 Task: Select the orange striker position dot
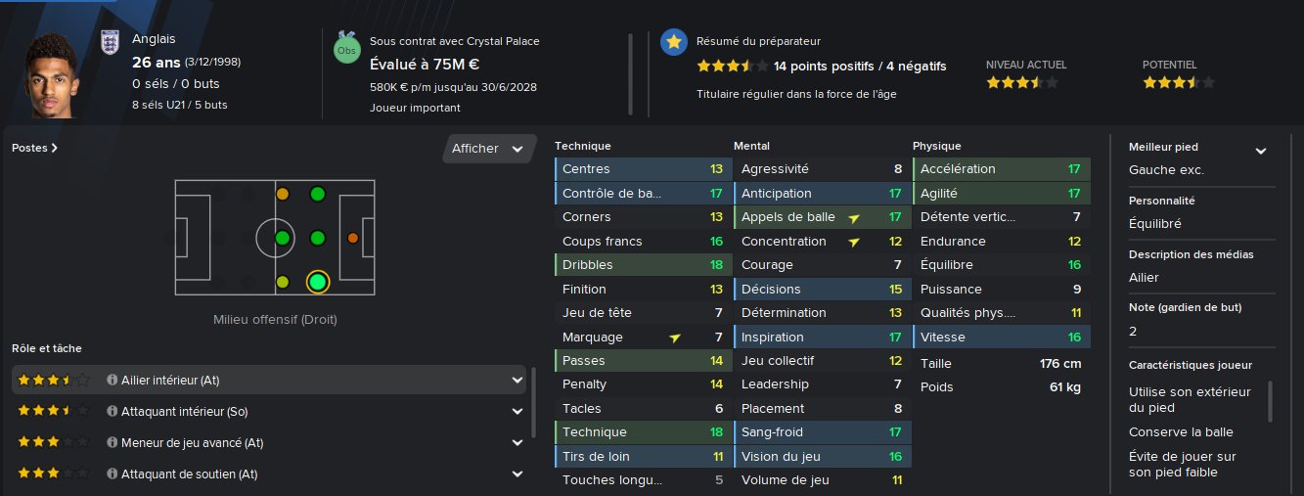pyautogui.click(x=353, y=238)
